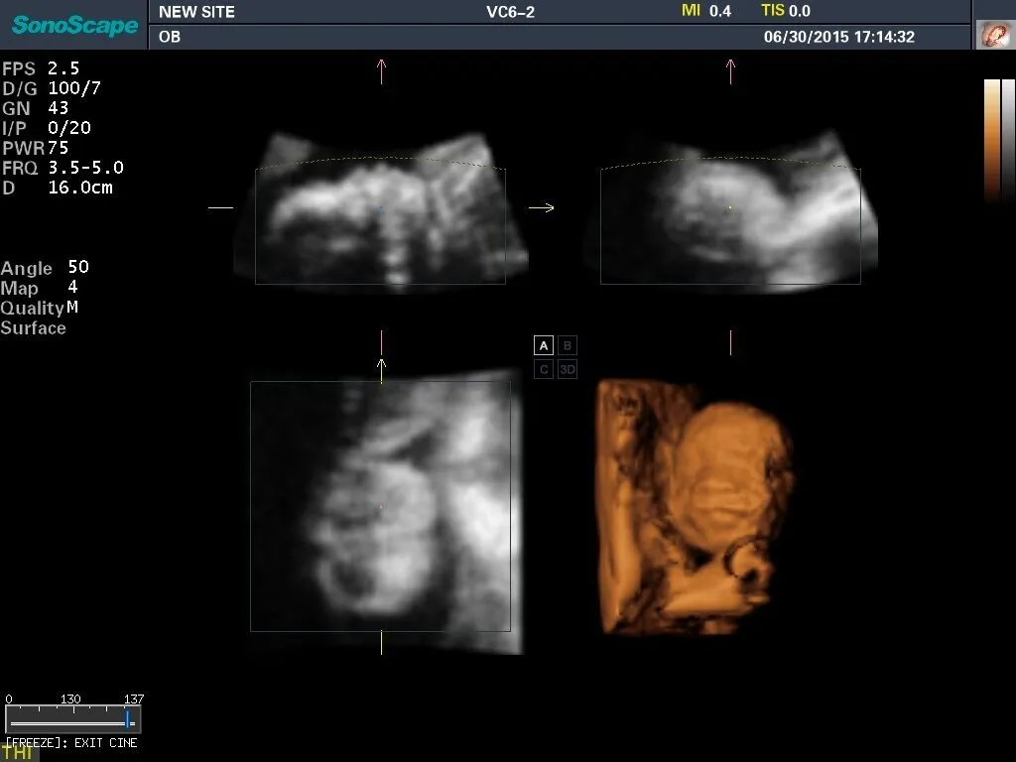Click the blue cine slider handle
1016x762 pixels.
pyautogui.click(x=127, y=718)
